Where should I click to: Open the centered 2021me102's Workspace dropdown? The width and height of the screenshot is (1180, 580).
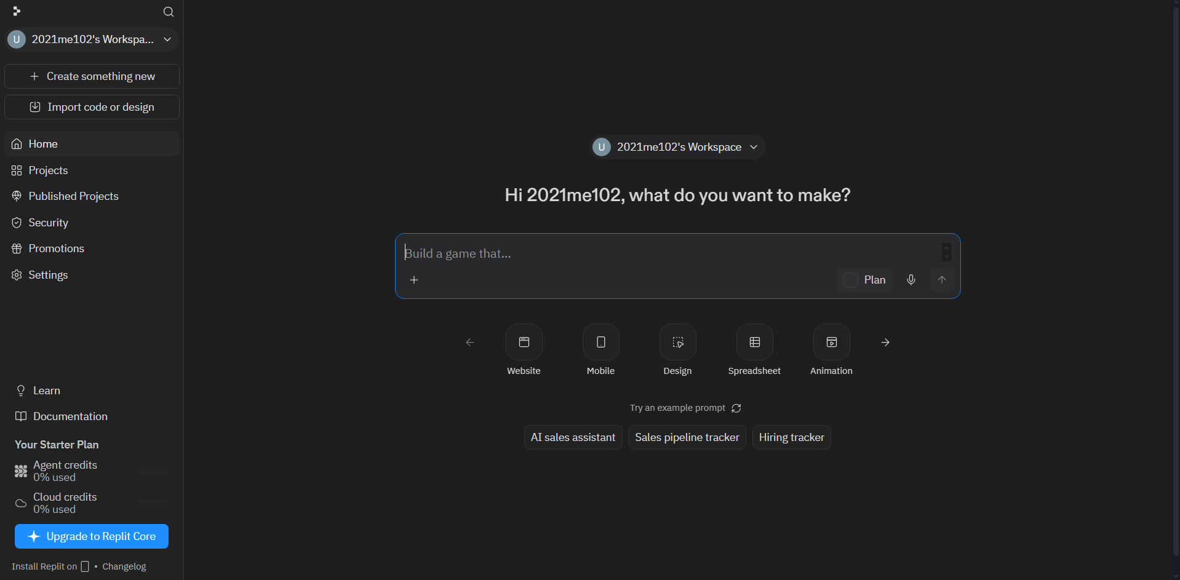[678, 147]
